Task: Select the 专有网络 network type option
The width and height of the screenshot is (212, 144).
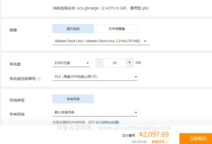Action: [73, 99]
